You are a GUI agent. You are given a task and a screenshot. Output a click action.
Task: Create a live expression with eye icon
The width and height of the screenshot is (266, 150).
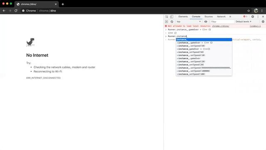click(206, 22)
